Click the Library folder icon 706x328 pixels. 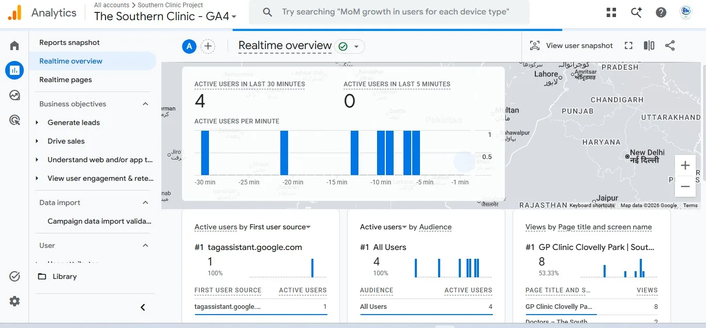[x=42, y=276]
